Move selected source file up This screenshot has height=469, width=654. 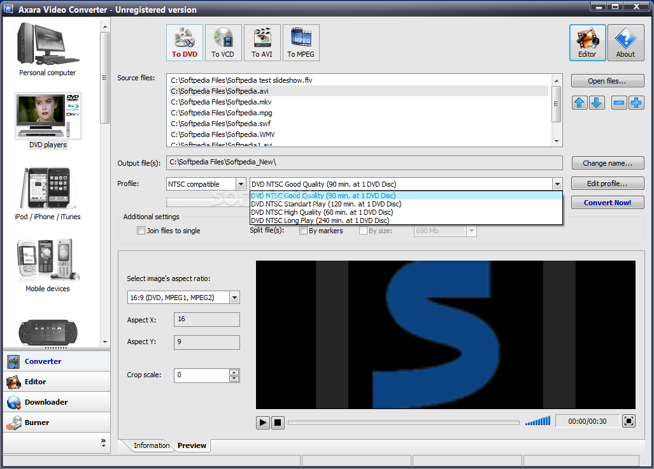coord(579,103)
